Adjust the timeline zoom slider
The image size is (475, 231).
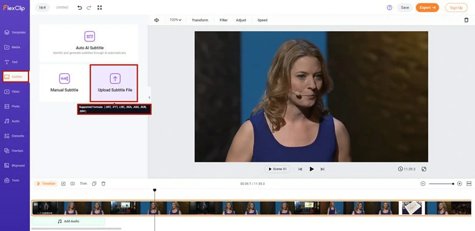click(442, 184)
